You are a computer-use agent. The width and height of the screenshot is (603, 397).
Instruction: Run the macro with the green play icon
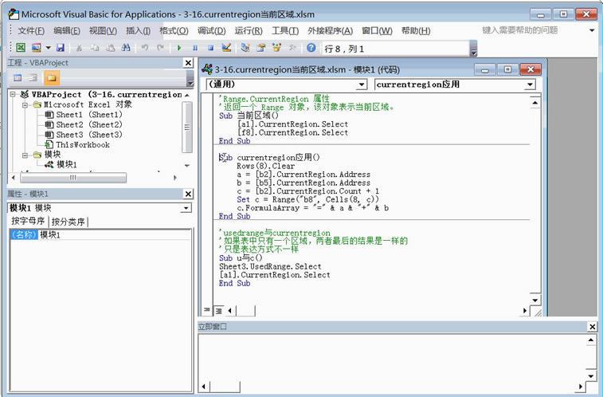pyautogui.click(x=178, y=48)
